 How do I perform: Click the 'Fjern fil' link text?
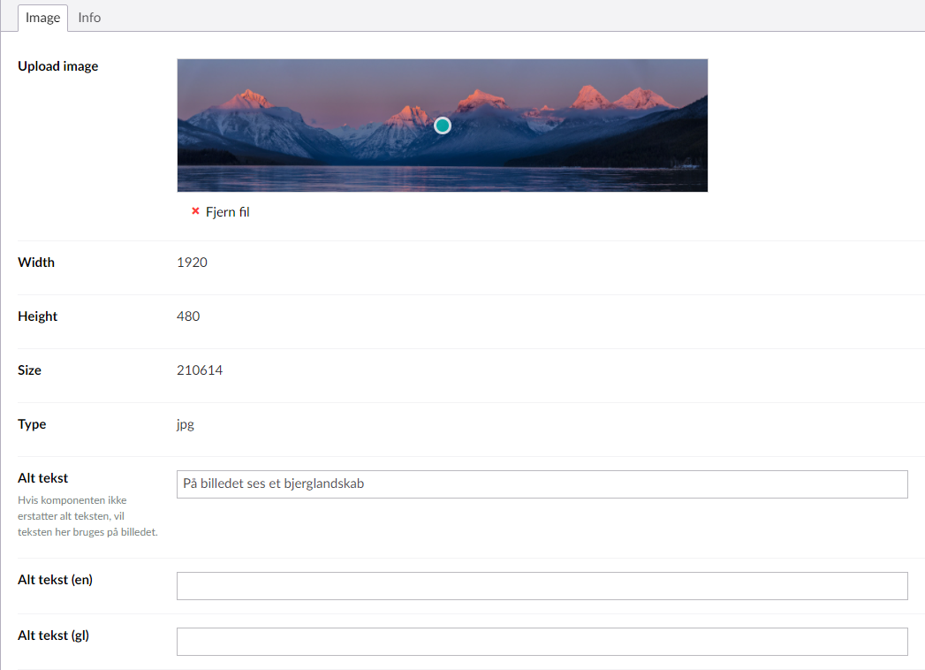point(228,212)
